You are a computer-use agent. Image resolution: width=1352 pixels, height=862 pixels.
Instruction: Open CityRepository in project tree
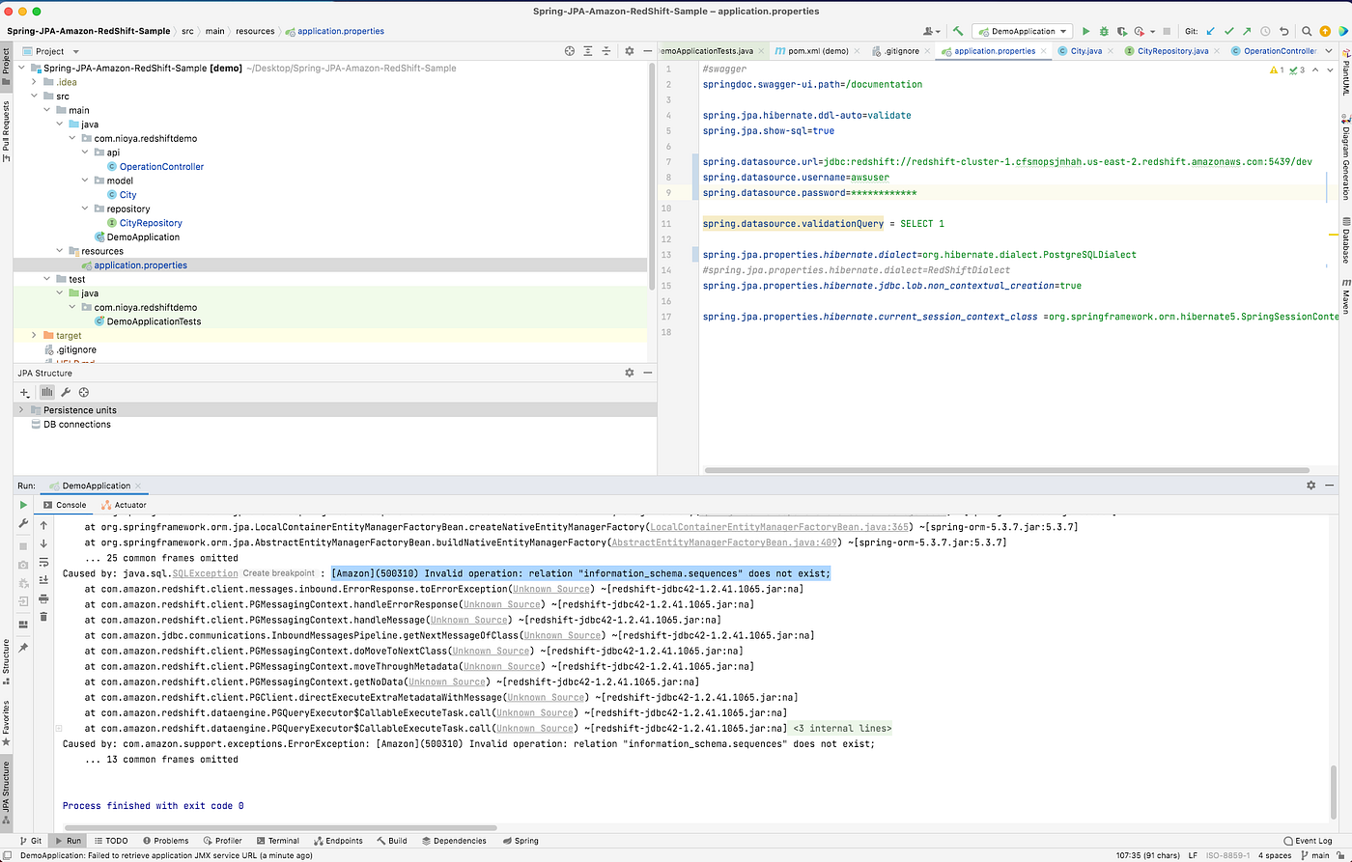(151, 223)
